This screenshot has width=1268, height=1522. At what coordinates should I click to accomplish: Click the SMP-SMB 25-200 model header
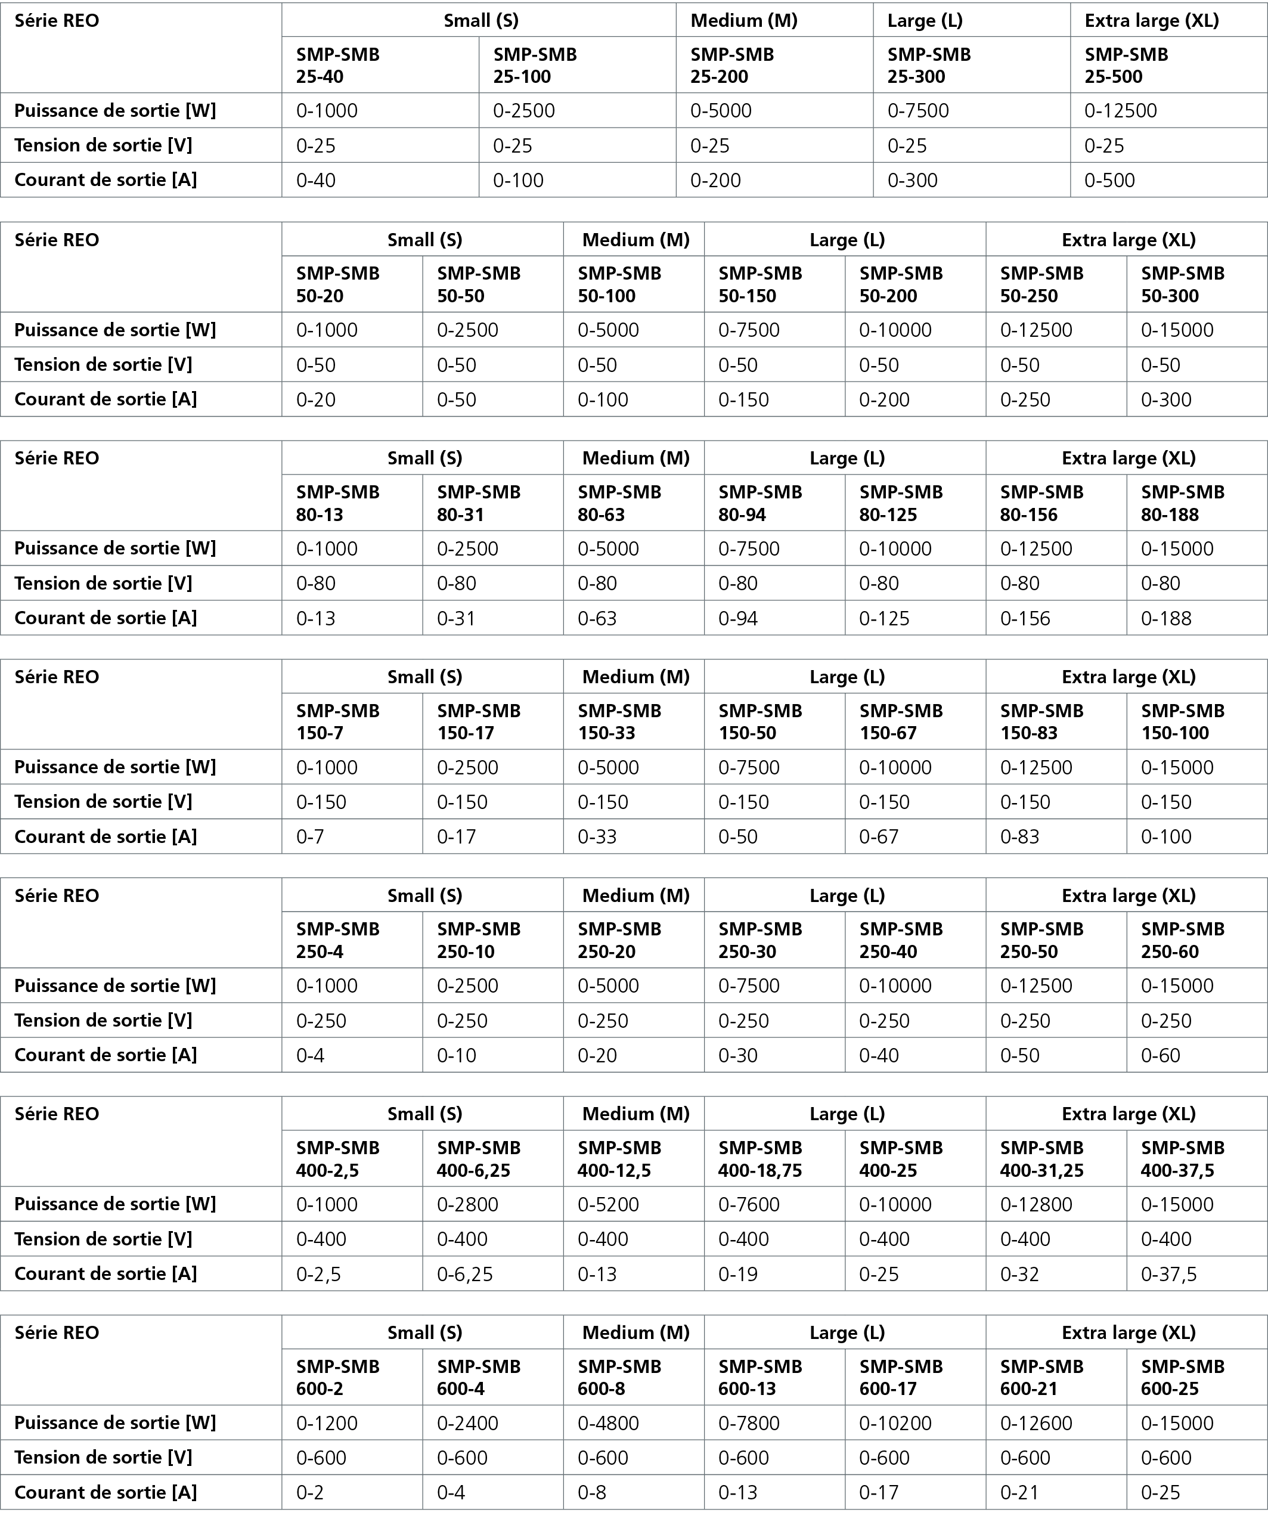point(732,65)
